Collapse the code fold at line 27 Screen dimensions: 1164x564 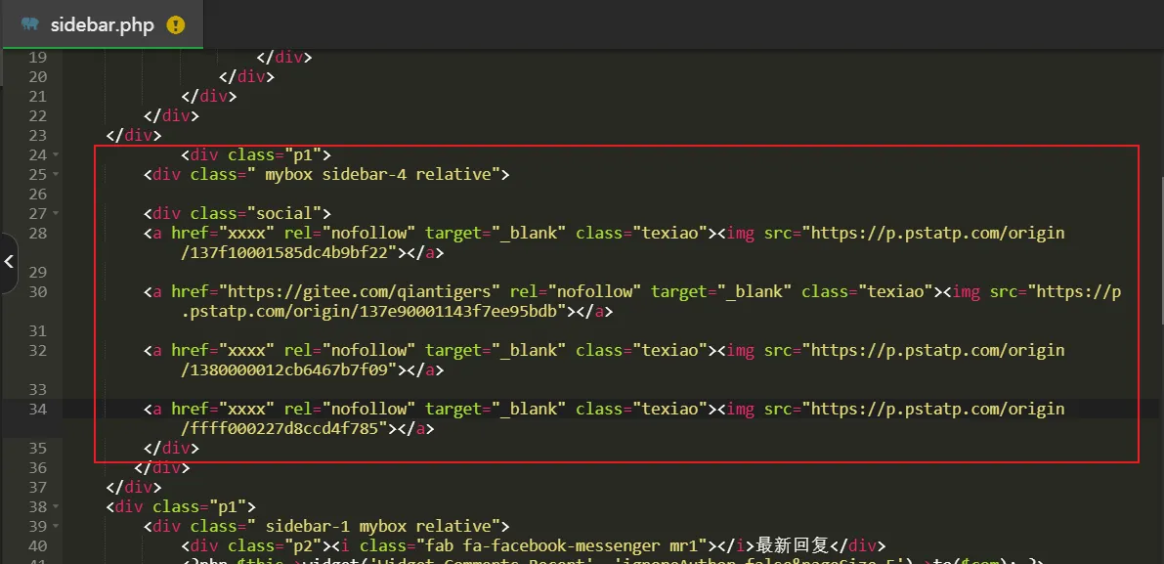pos(56,214)
